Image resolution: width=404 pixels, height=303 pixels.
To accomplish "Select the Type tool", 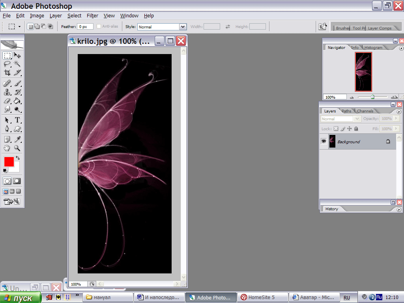I will point(17,120).
